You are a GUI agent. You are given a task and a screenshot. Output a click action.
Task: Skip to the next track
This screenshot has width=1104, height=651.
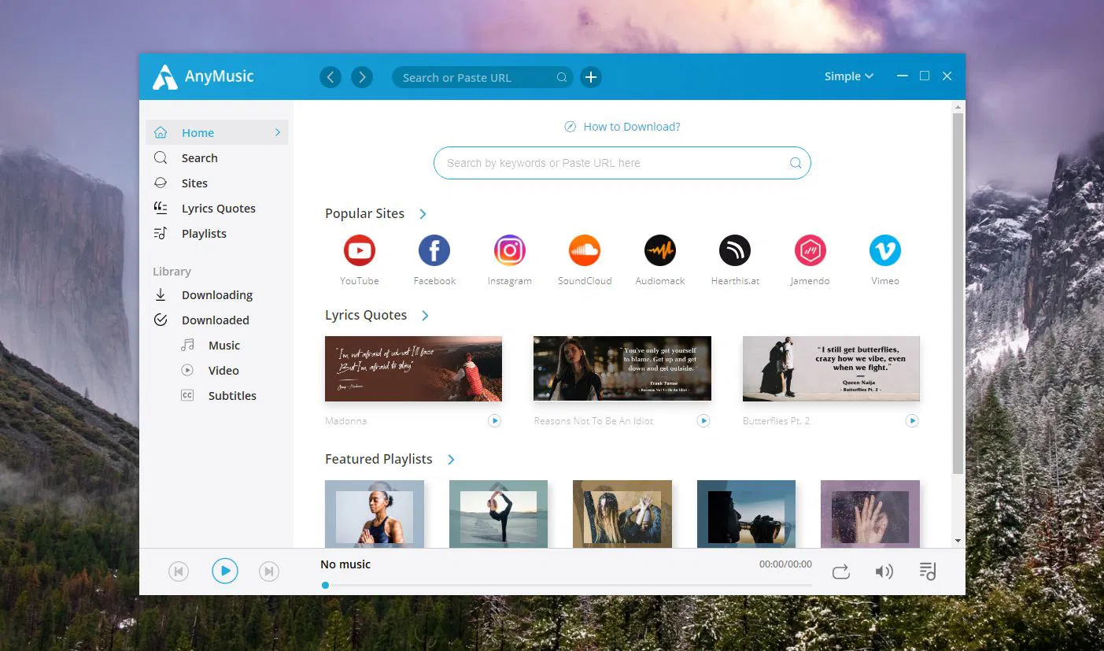click(x=269, y=571)
